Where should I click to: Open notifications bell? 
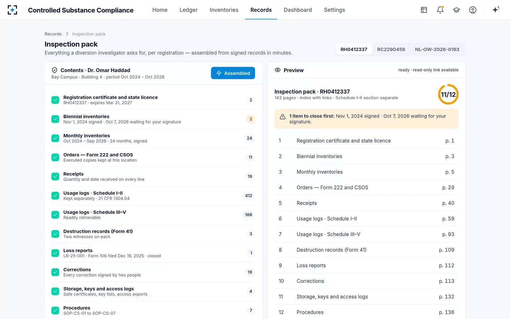440,10
